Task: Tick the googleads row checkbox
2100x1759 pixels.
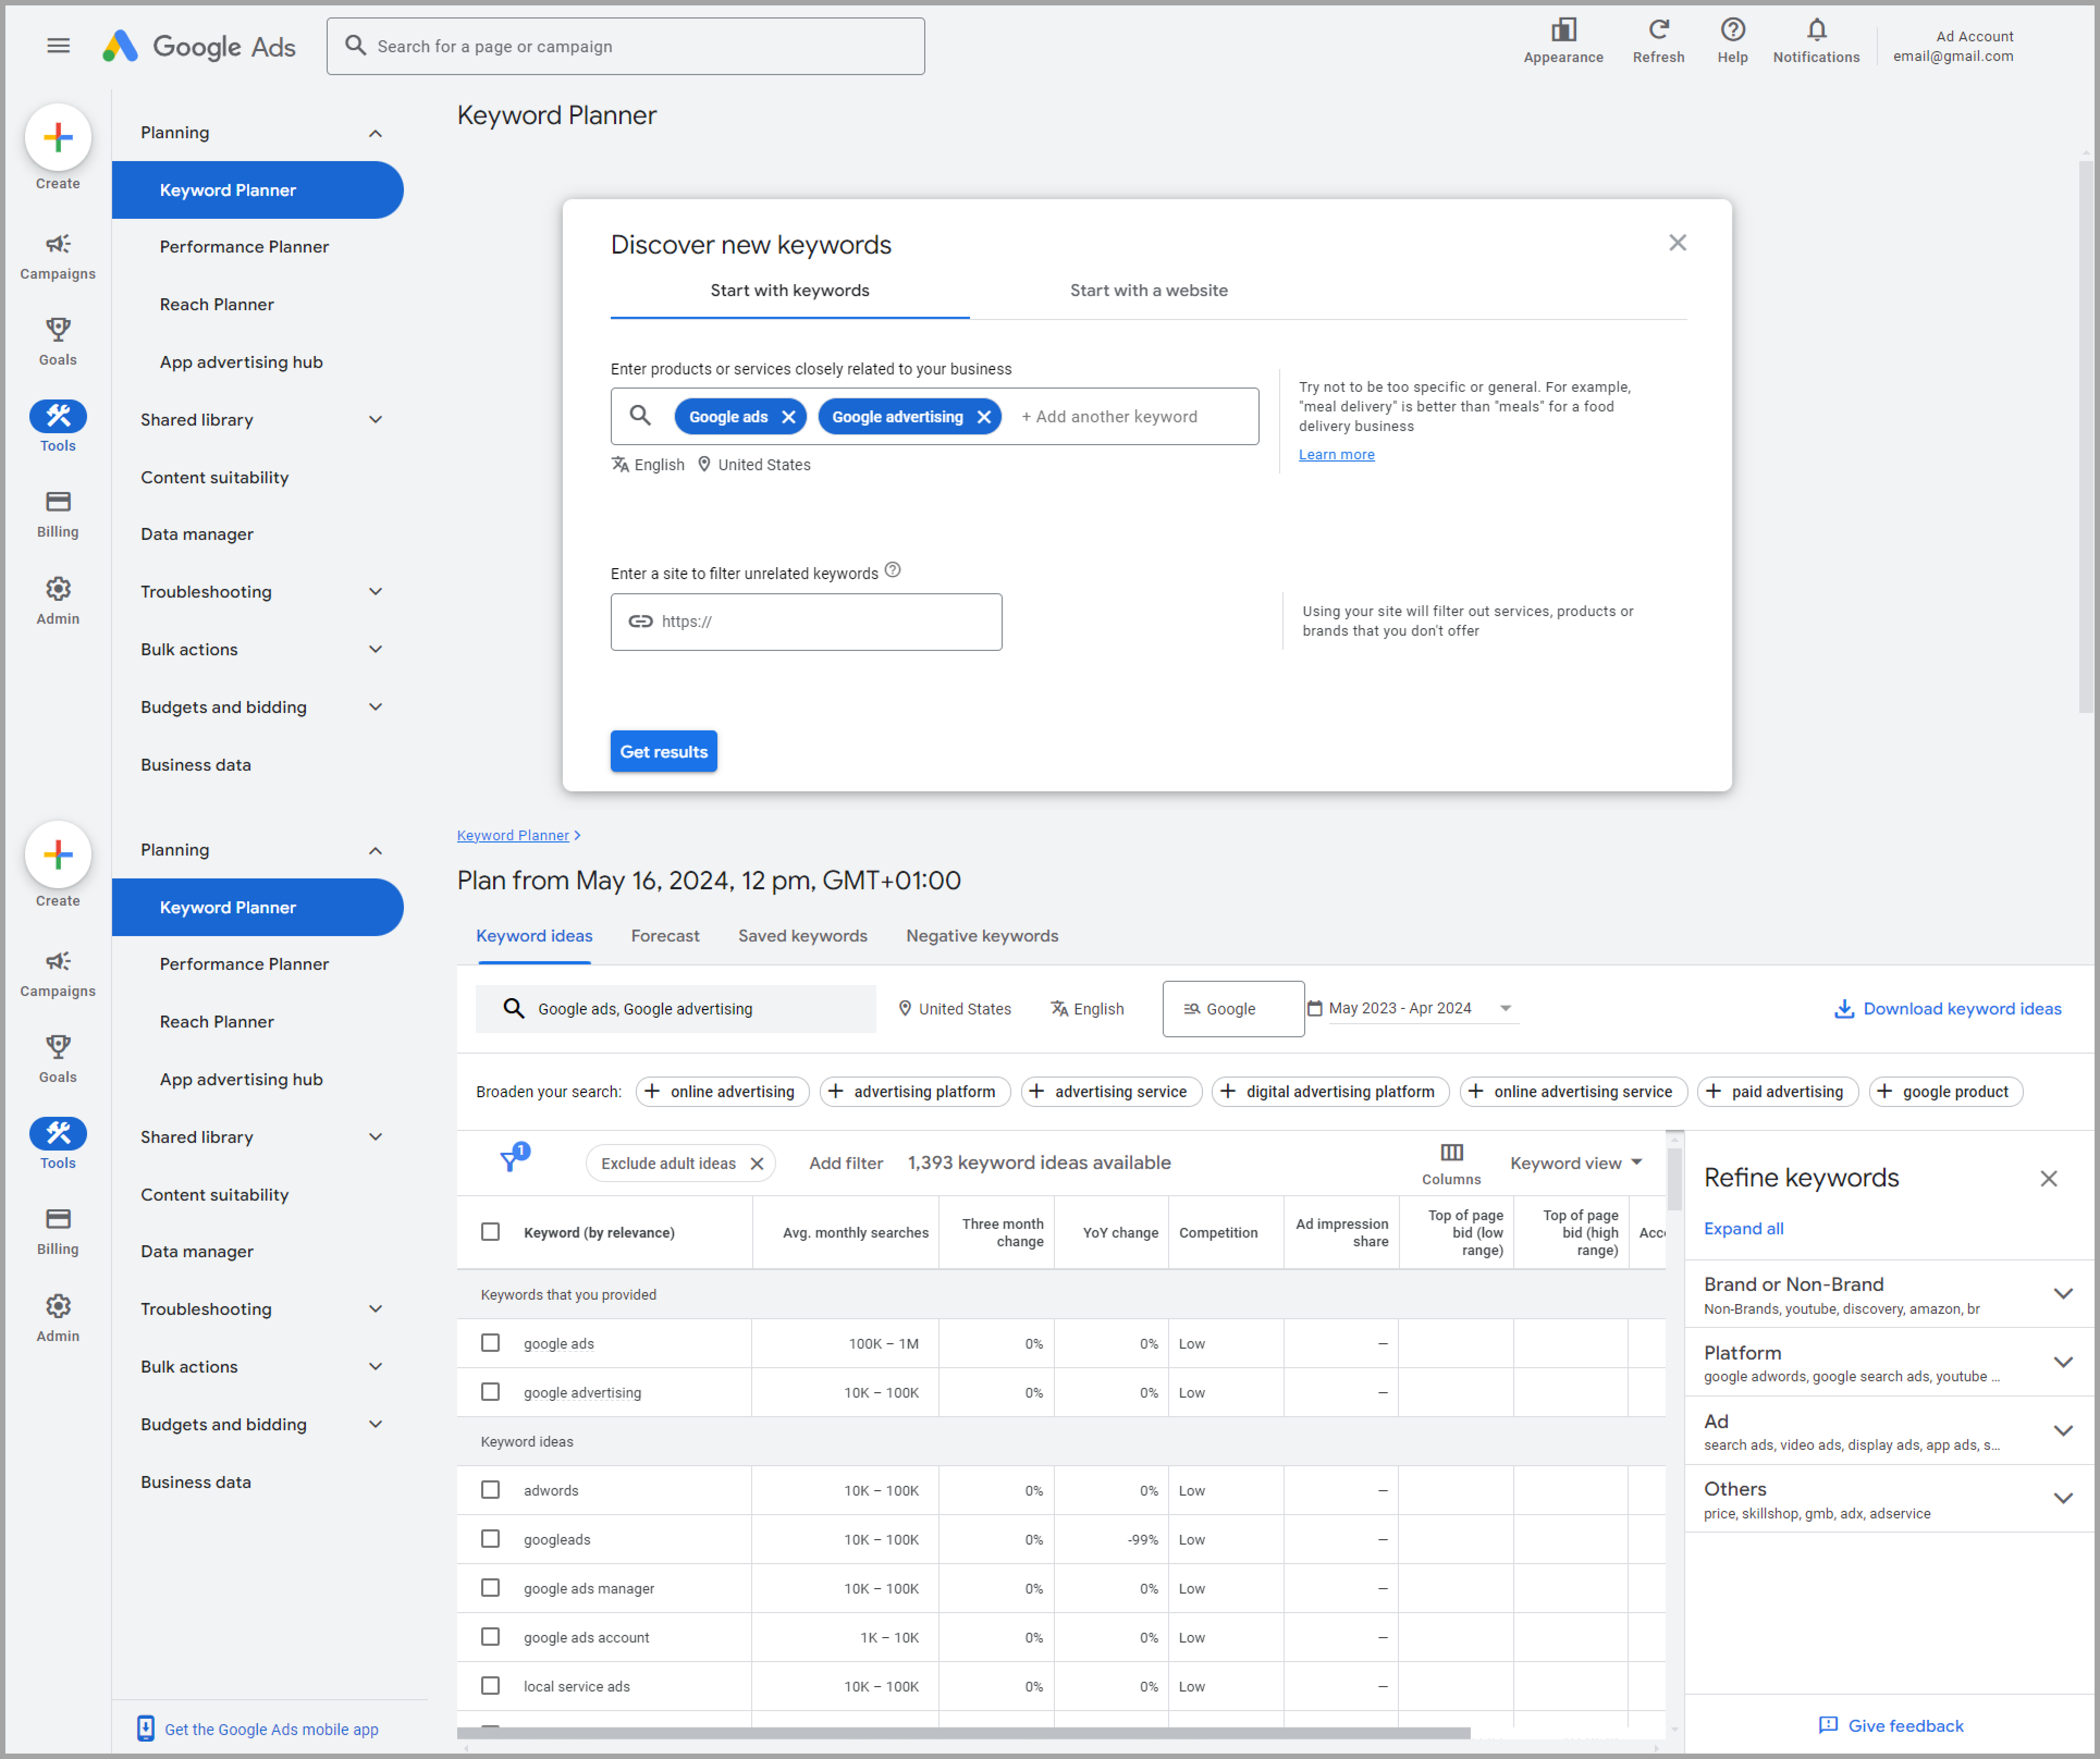Action: 490,1539
